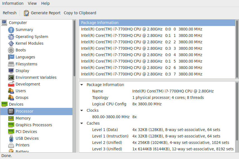Click the details pane vertical scrollbar
The image size is (239, 159).
[x=237, y=111]
